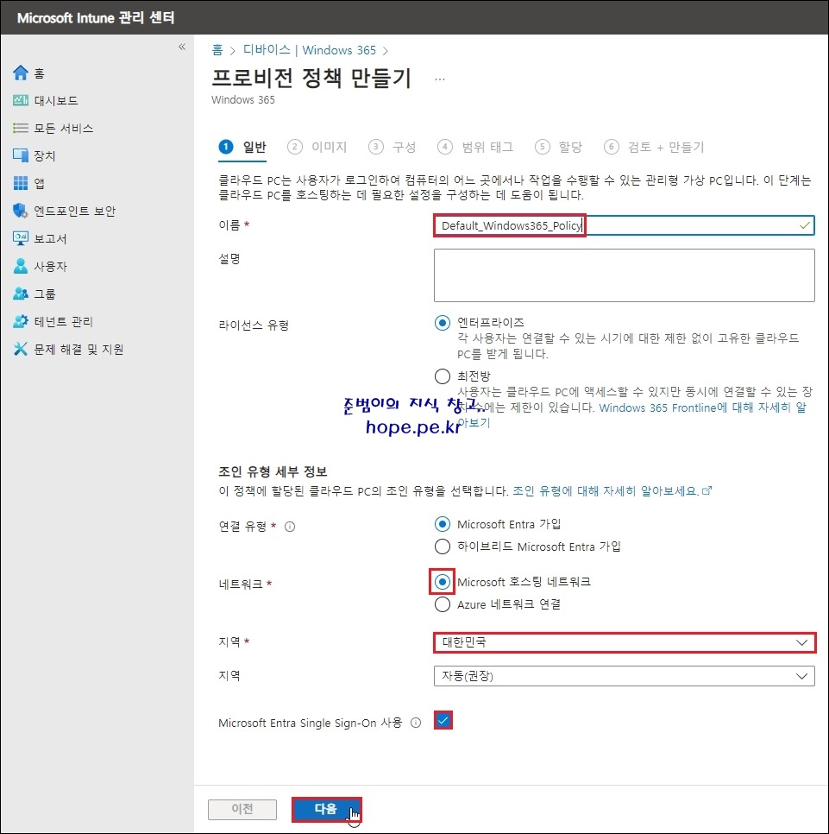Open the 테넌트 관리 gear icon
Screen dimensions: 829x834
pyautogui.click(x=21, y=321)
